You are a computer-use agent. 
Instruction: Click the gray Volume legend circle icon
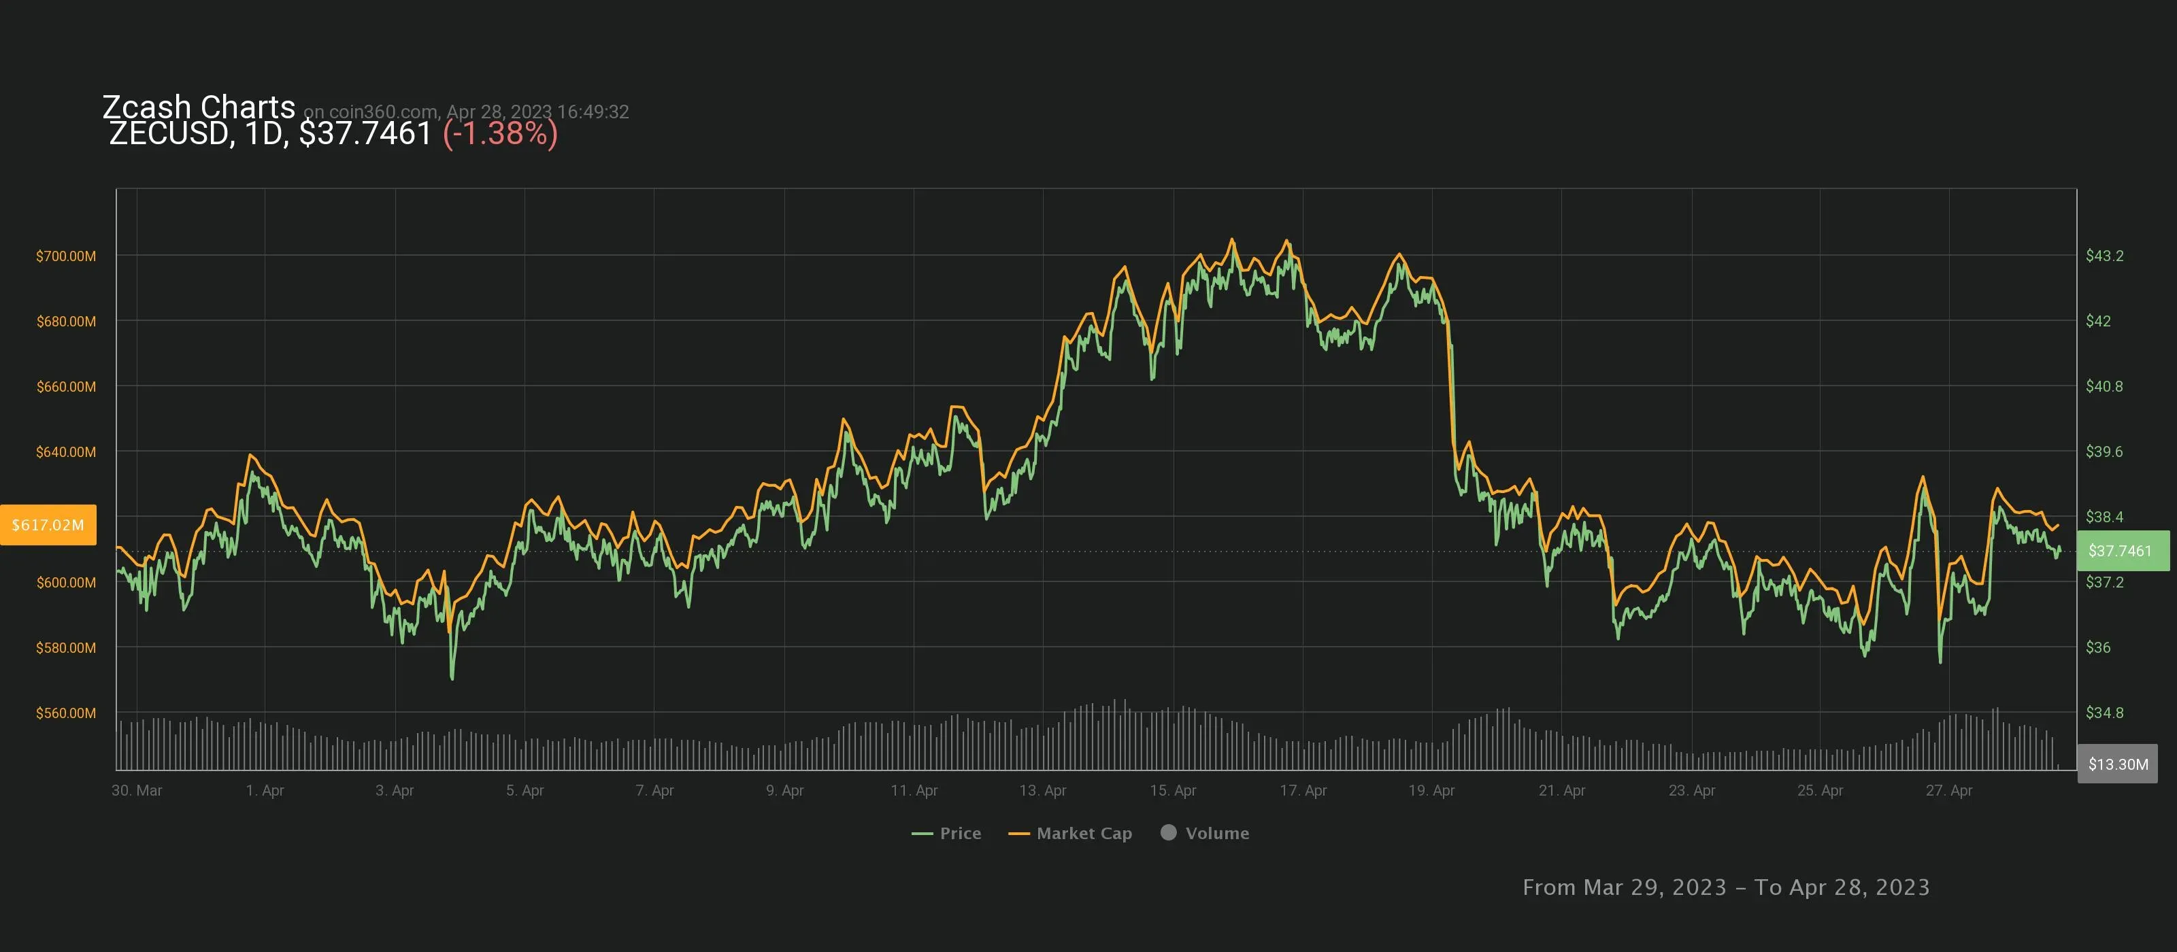pyautogui.click(x=1168, y=832)
